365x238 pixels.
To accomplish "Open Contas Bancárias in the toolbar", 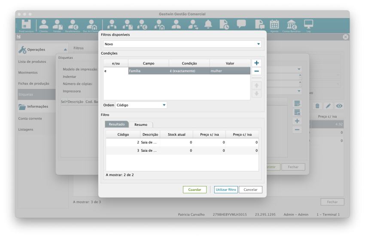I will [291, 25].
